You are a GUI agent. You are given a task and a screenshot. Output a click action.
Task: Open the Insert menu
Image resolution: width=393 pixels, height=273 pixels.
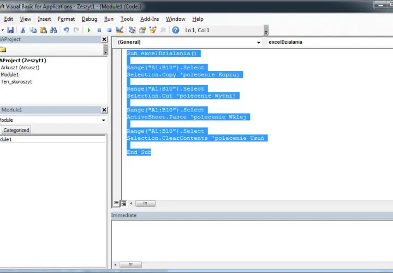44,19
